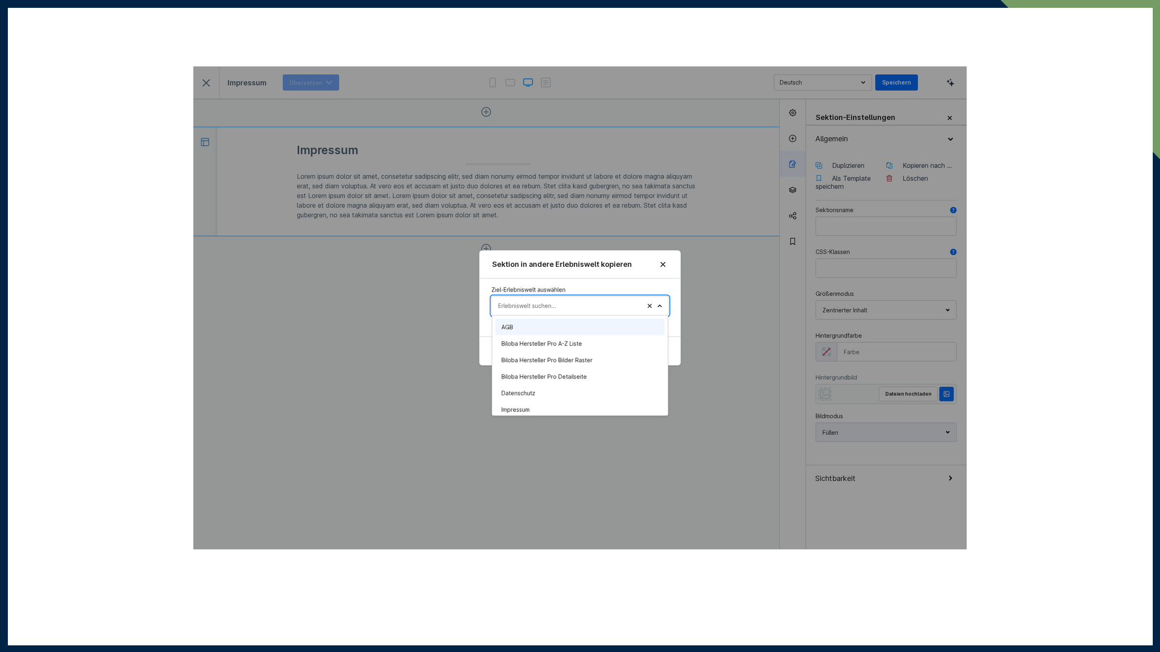Screen dimensions: 1160x652
Task: Click the Speichern button
Action: 896,83
